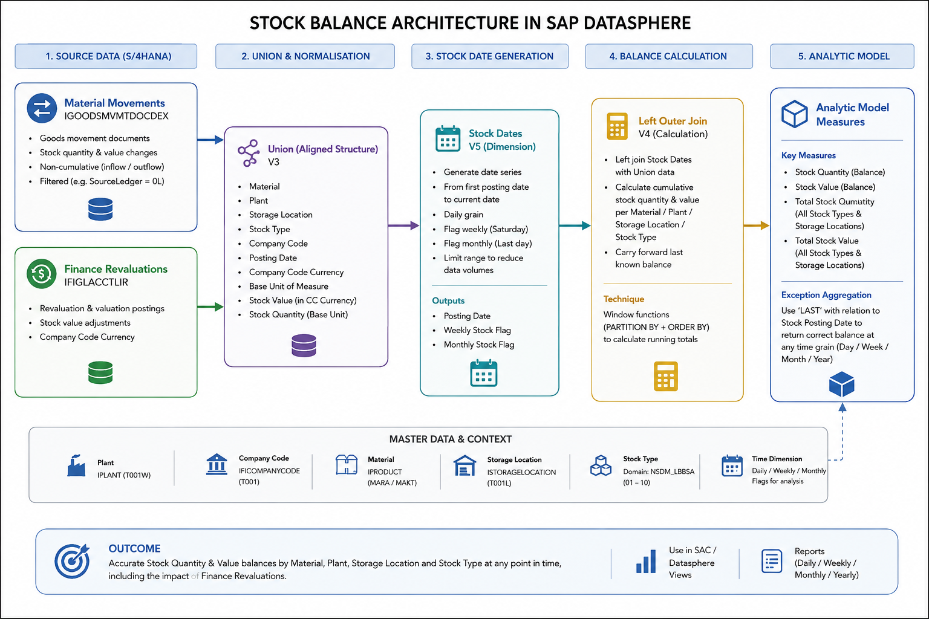
Task: Click the Finance Revaluations title
Action: point(116,269)
